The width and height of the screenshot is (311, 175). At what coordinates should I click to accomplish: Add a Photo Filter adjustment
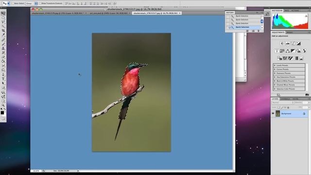[x=298, y=51]
